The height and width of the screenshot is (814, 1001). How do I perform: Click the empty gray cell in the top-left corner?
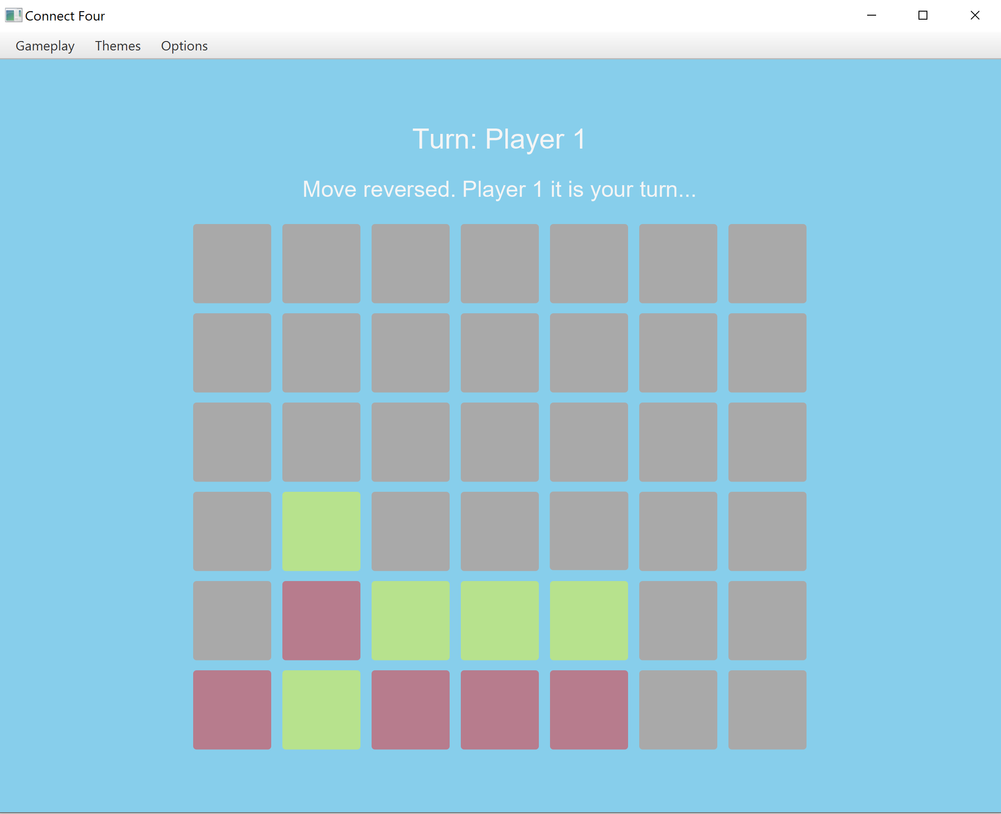pos(232,263)
